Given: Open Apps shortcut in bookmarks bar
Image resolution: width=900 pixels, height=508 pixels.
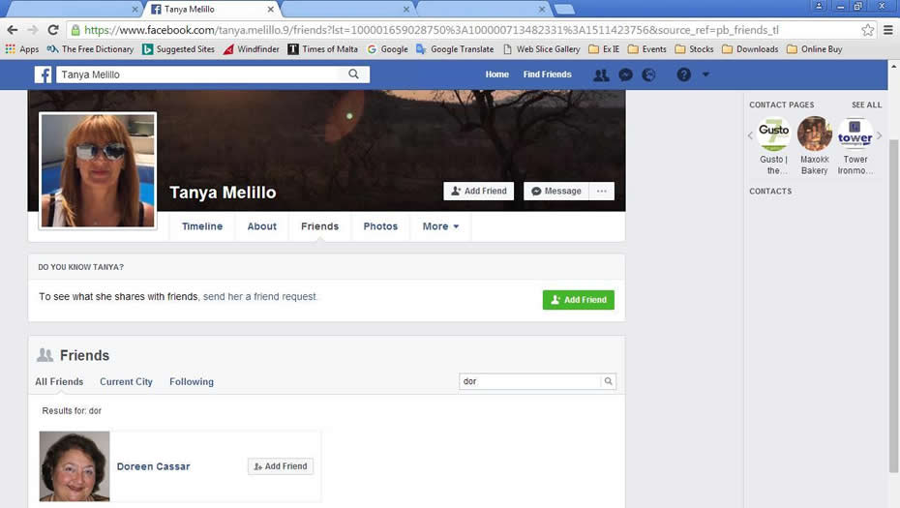Looking at the screenshot, I should tap(22, 49).
